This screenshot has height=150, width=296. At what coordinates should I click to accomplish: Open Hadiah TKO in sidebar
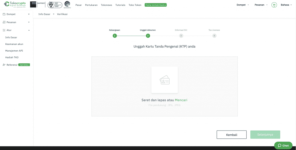point(12,57)
